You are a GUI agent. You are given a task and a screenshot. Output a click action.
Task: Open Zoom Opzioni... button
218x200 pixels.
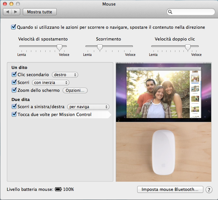pyautogui.click(x=75, y=91)
